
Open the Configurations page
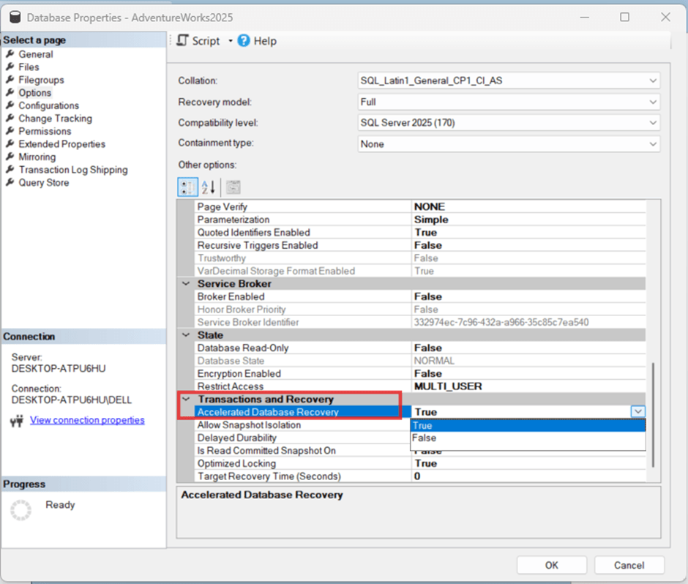49,105
